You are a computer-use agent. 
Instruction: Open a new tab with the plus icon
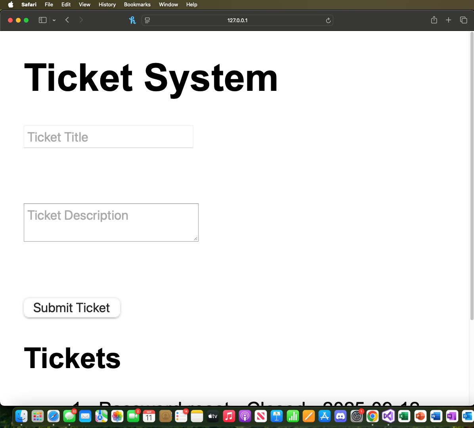[x=448, y=20]
